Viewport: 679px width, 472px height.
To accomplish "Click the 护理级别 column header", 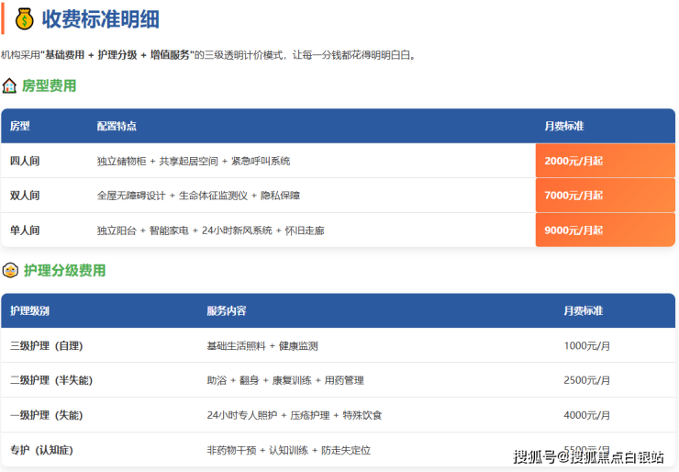I will point(29,311).
